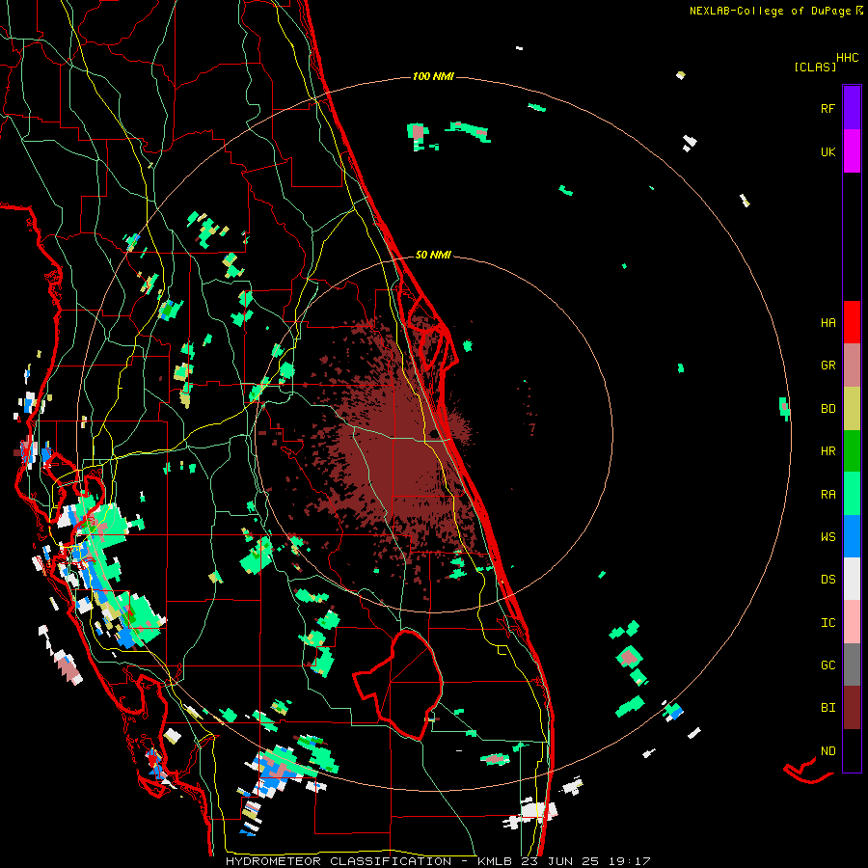Click the '[CLAS]' legend label
This screenshot has width=868, height=868.
pyautogui.click(x=815, y=68)
